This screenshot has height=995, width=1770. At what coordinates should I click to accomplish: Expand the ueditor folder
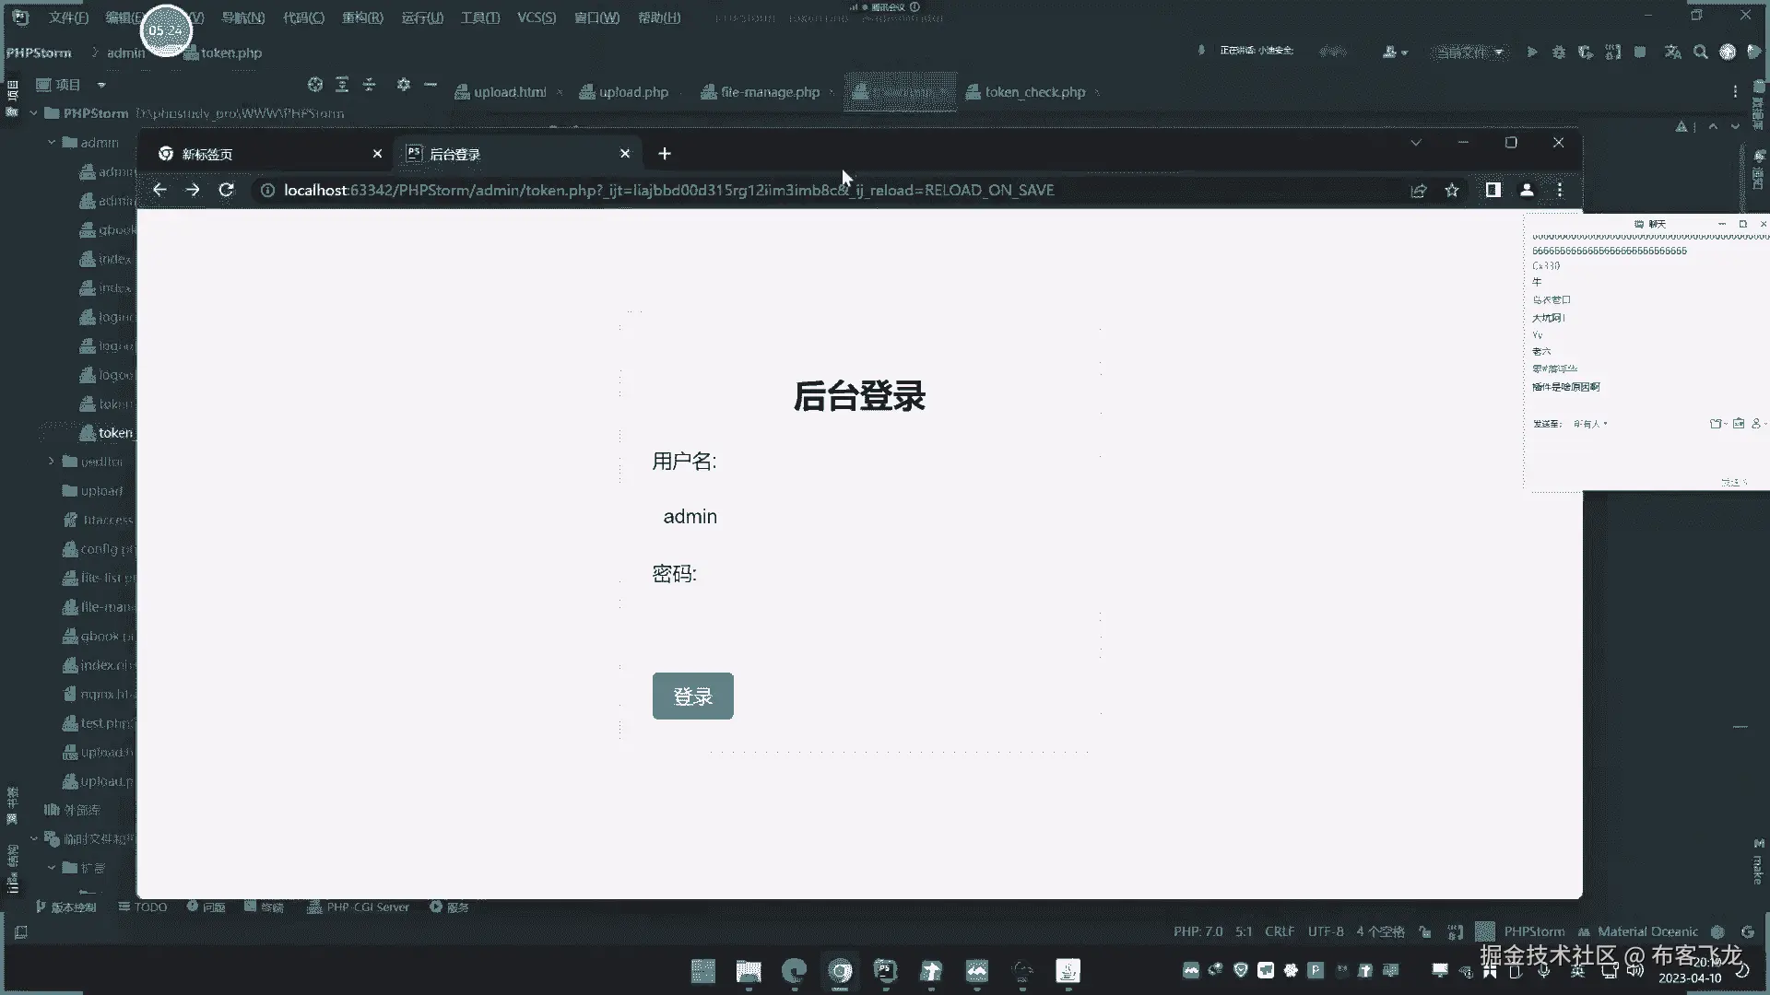[x=52, y=462]
